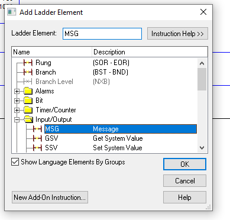230x220 pixels.
Task: Click the open Input/Output folder icon
Action: click(x=28, y=119)
